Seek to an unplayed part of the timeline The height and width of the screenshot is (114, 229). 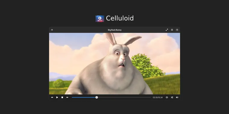124,97
